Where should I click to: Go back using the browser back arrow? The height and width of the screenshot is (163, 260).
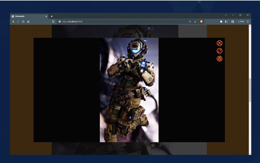click(13, 22)
